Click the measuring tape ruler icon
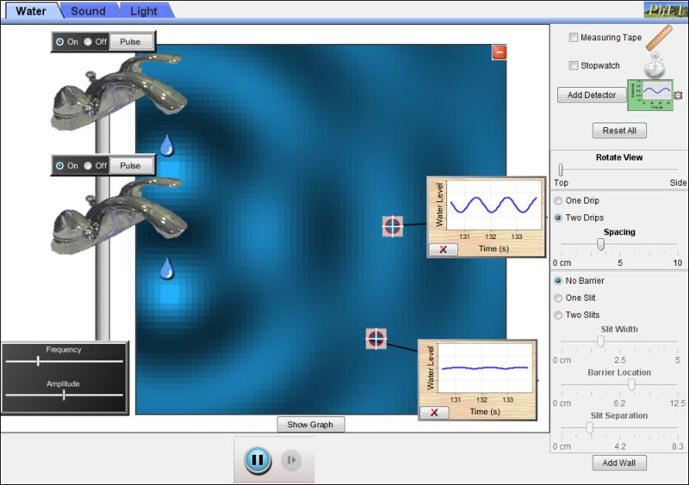Viewport: 689px width, 485px height. [x=659, y=37]
